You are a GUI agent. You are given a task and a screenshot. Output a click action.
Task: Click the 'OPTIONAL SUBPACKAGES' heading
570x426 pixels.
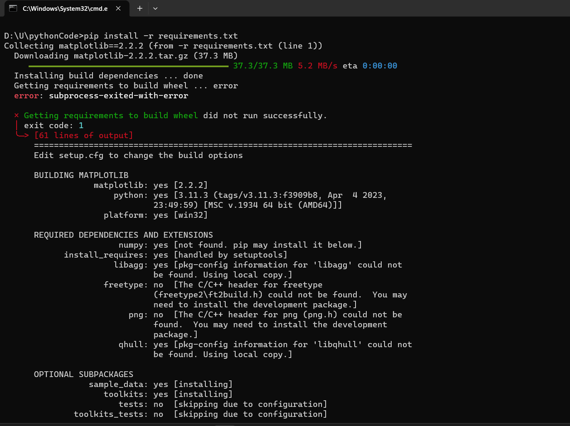[x=84, y=375]
